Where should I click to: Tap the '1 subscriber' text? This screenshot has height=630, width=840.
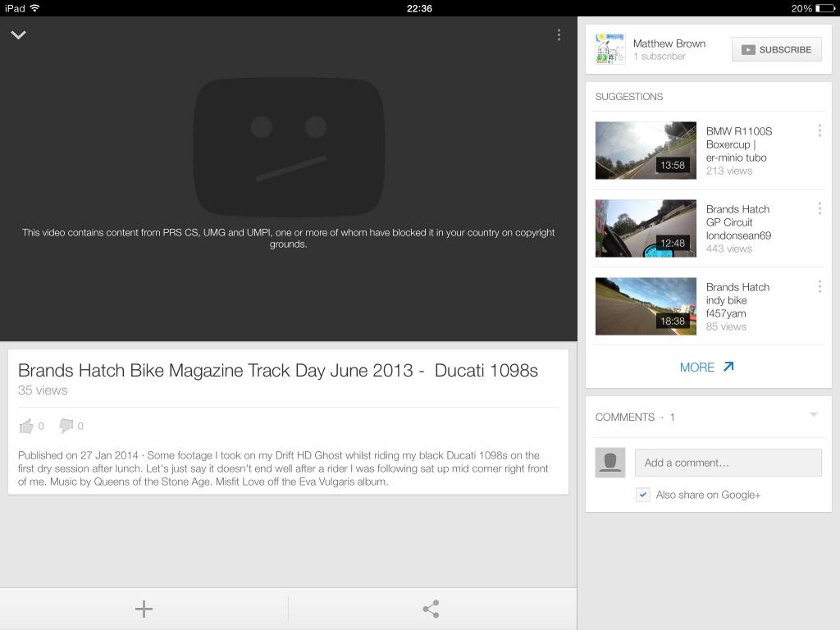click(659, 57)
